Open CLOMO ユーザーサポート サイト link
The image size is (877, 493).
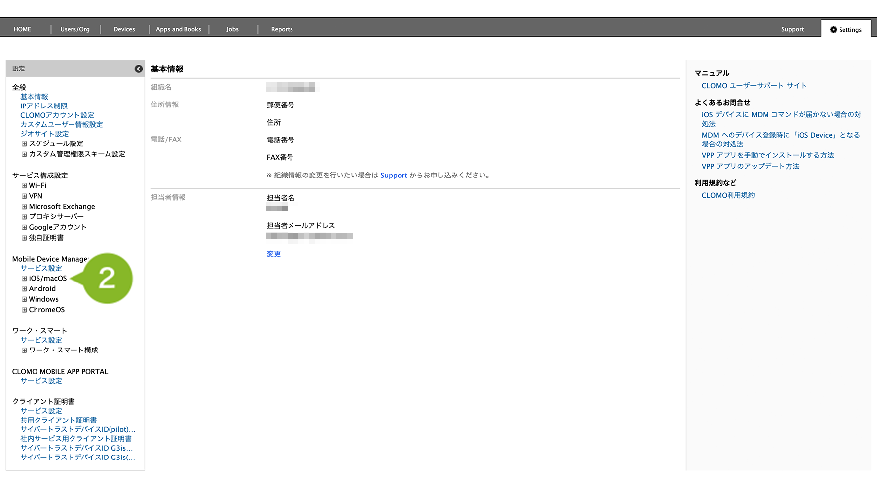click(x=754, y=86)
